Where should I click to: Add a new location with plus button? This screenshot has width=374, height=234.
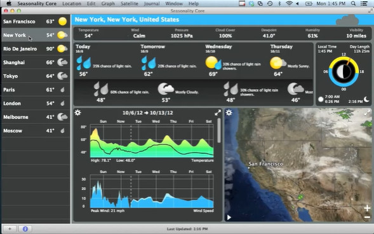pyautogui.click(x=10, y=229)
